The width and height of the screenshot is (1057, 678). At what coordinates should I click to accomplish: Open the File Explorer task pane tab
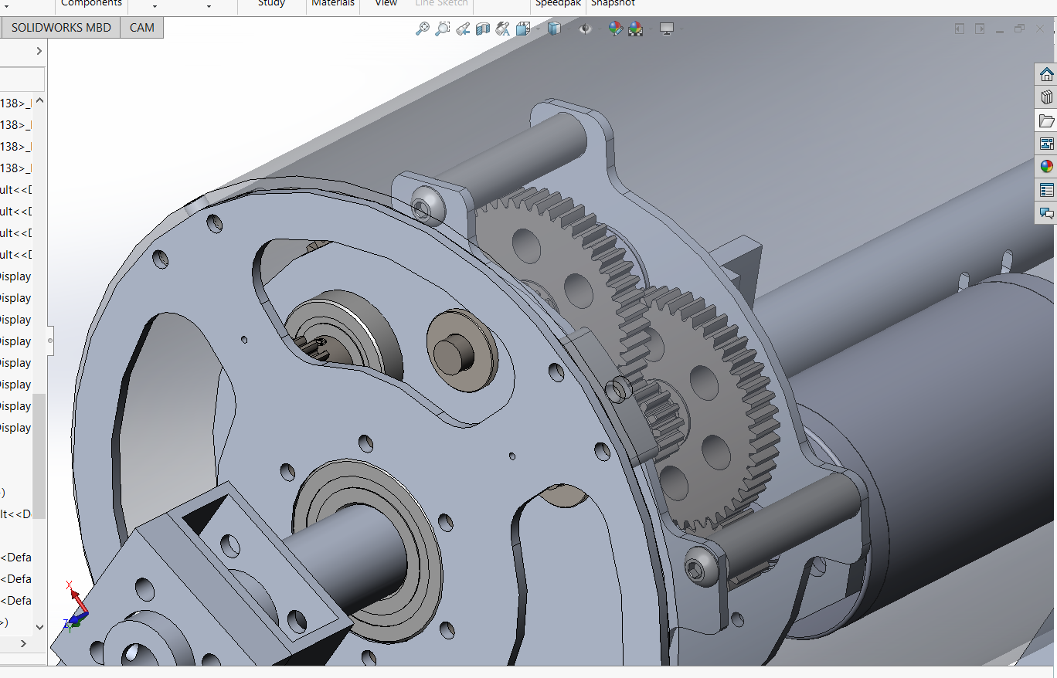1046,120
